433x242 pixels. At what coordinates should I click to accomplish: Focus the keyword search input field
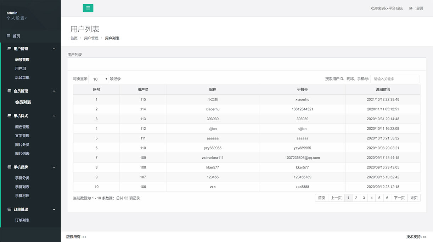point(395,79)
